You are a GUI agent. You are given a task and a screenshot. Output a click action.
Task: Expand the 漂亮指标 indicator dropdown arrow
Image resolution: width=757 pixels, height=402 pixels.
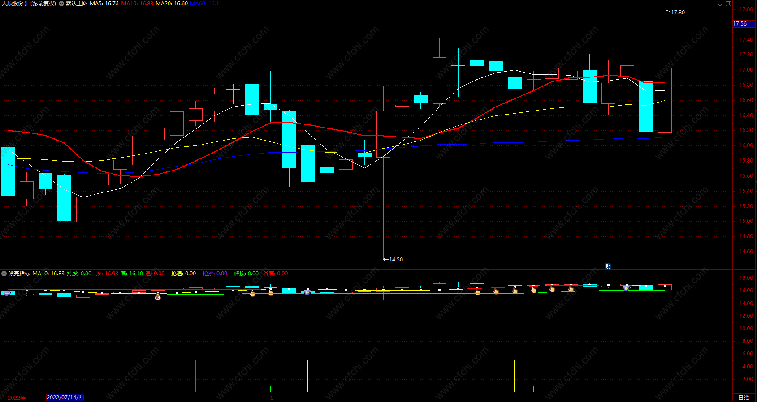(x=4, y=274)
